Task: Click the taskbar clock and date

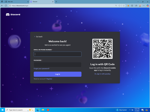Action: point(137,110)
